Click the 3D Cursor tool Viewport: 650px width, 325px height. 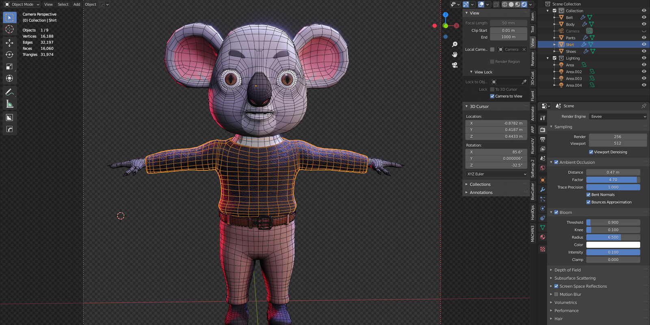(9, 29)
